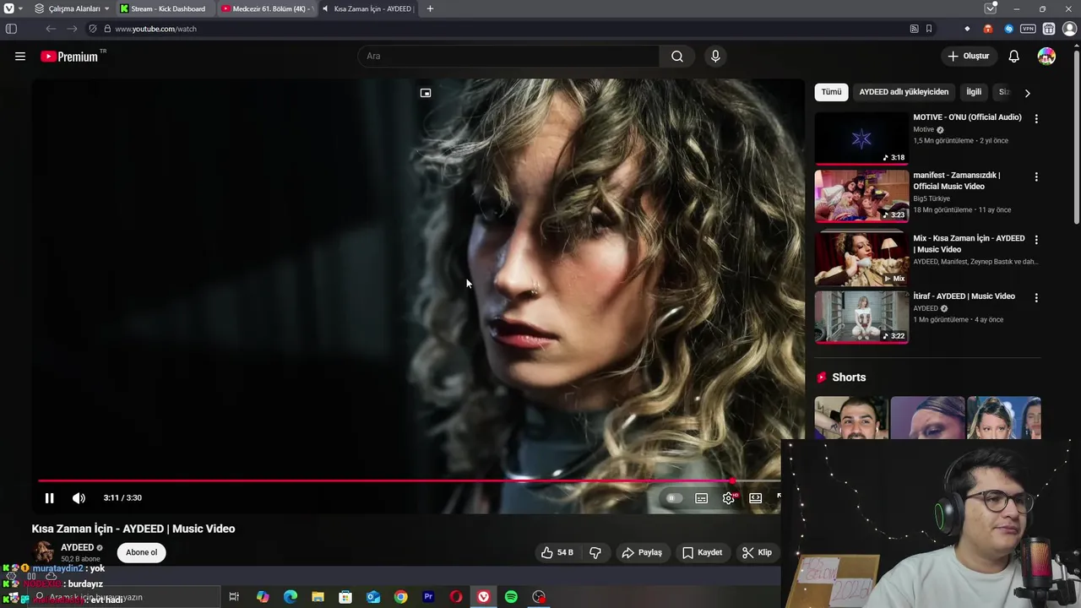1081x608 pixels.
Task: Open MOTIVE - O'NU video thumbnail
Action: pyautogui.click(x=861, y=138)
